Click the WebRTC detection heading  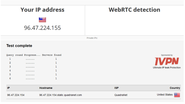coord(134,10)
